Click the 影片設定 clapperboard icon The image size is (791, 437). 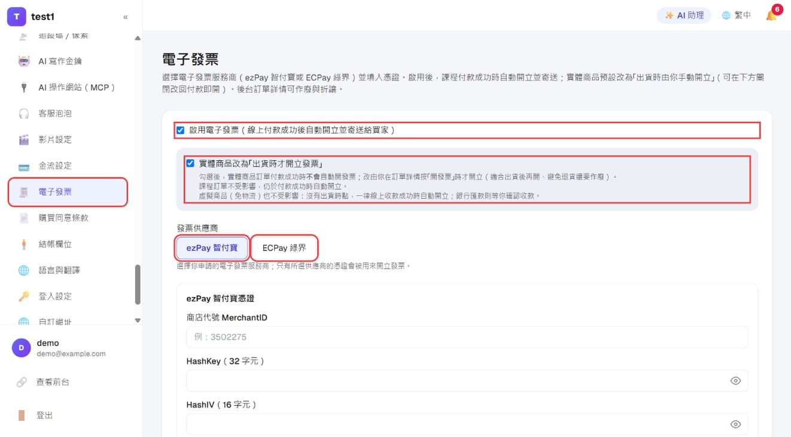(24, 140)
